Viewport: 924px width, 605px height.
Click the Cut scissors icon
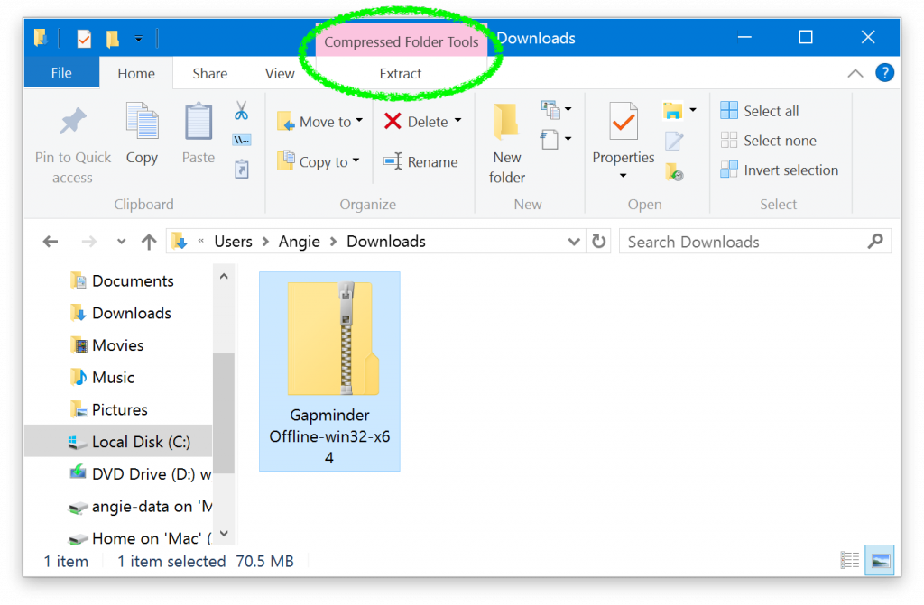[241, 111]
